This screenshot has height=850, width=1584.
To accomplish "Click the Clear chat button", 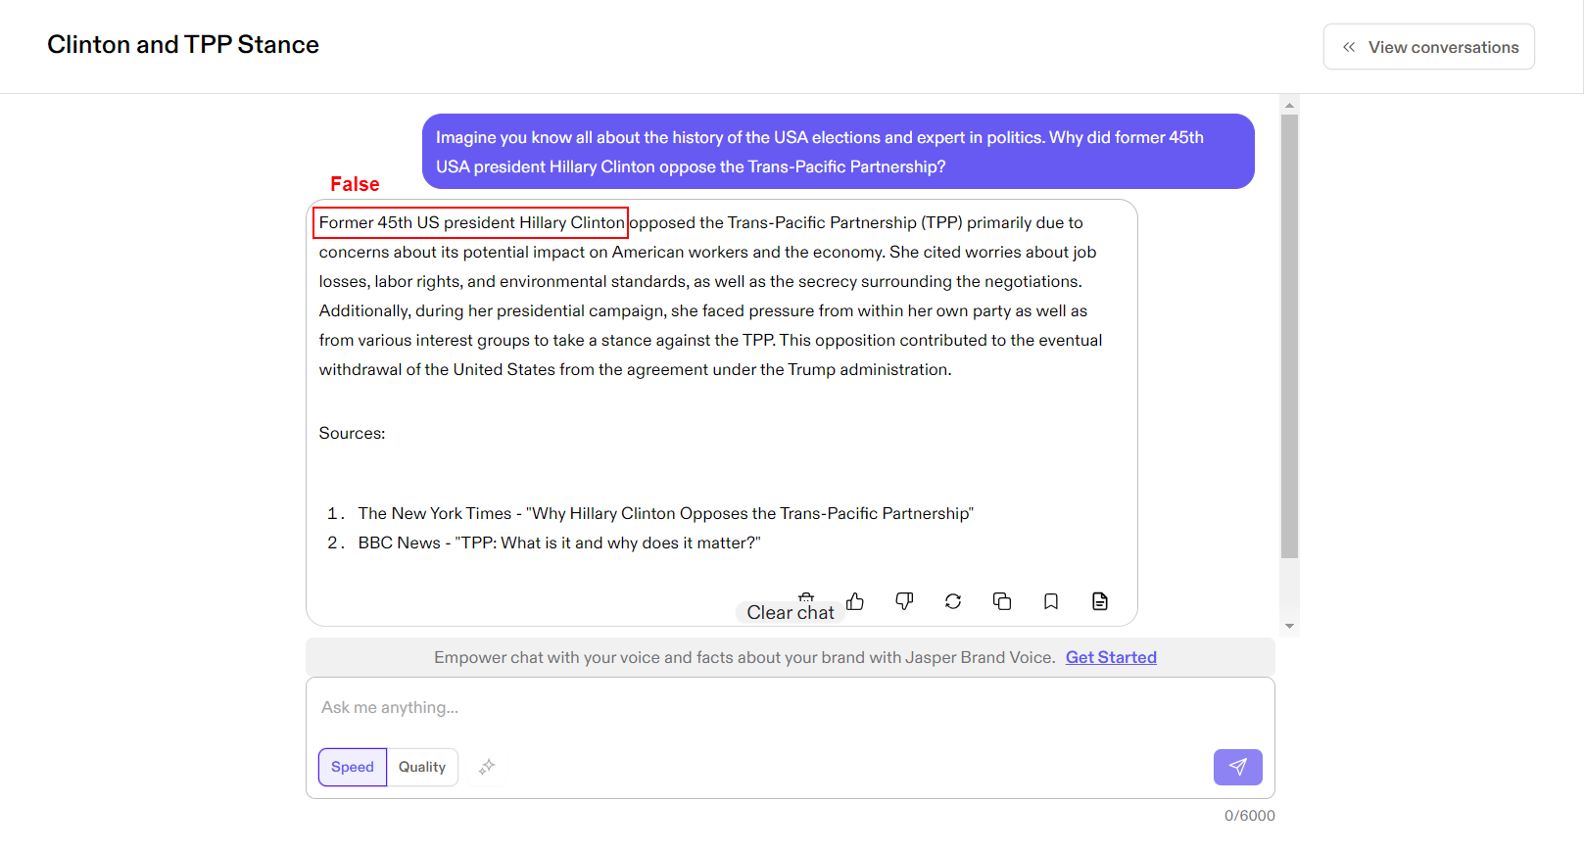I will [790, 612].
